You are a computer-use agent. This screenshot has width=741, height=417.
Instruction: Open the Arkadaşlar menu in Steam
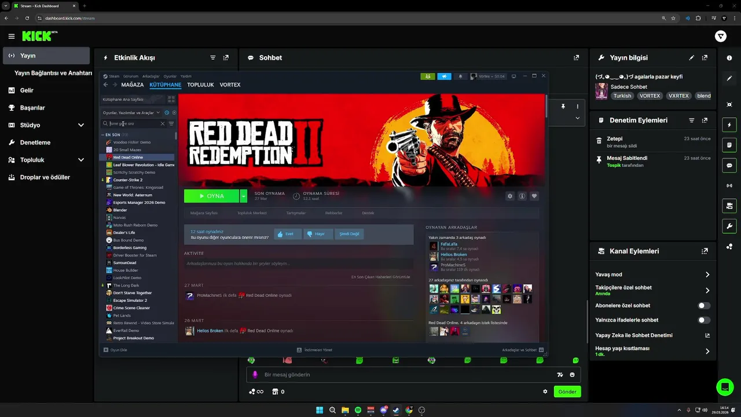pyautogui.click(x=151, y=76)
